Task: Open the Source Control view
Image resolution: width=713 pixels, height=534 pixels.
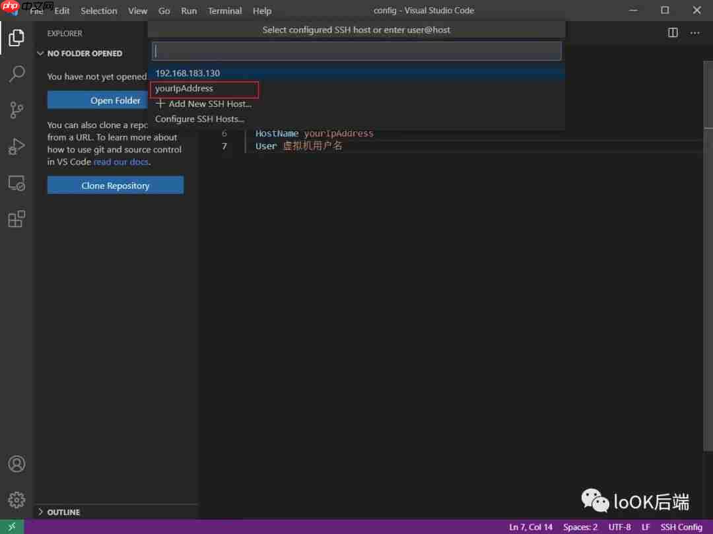Action: [16, 110]
